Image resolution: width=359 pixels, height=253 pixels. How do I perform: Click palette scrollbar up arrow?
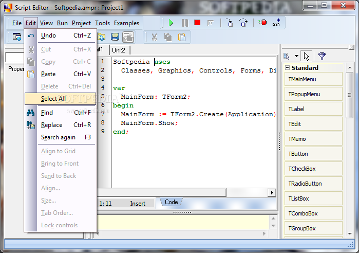[x=350, y=67]
